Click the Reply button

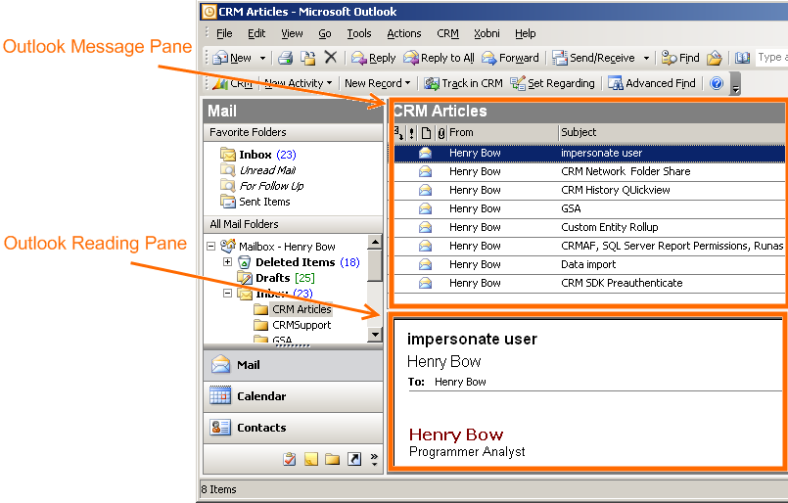click(374, 58)
